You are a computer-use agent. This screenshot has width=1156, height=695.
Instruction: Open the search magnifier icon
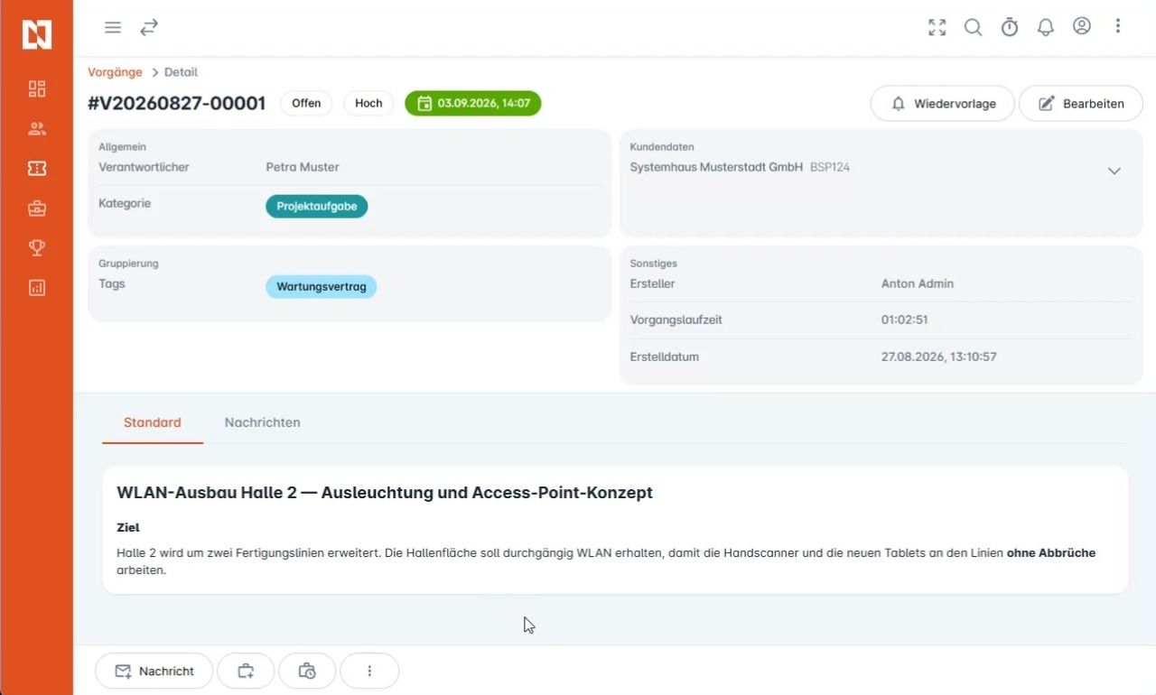point(974,27)
